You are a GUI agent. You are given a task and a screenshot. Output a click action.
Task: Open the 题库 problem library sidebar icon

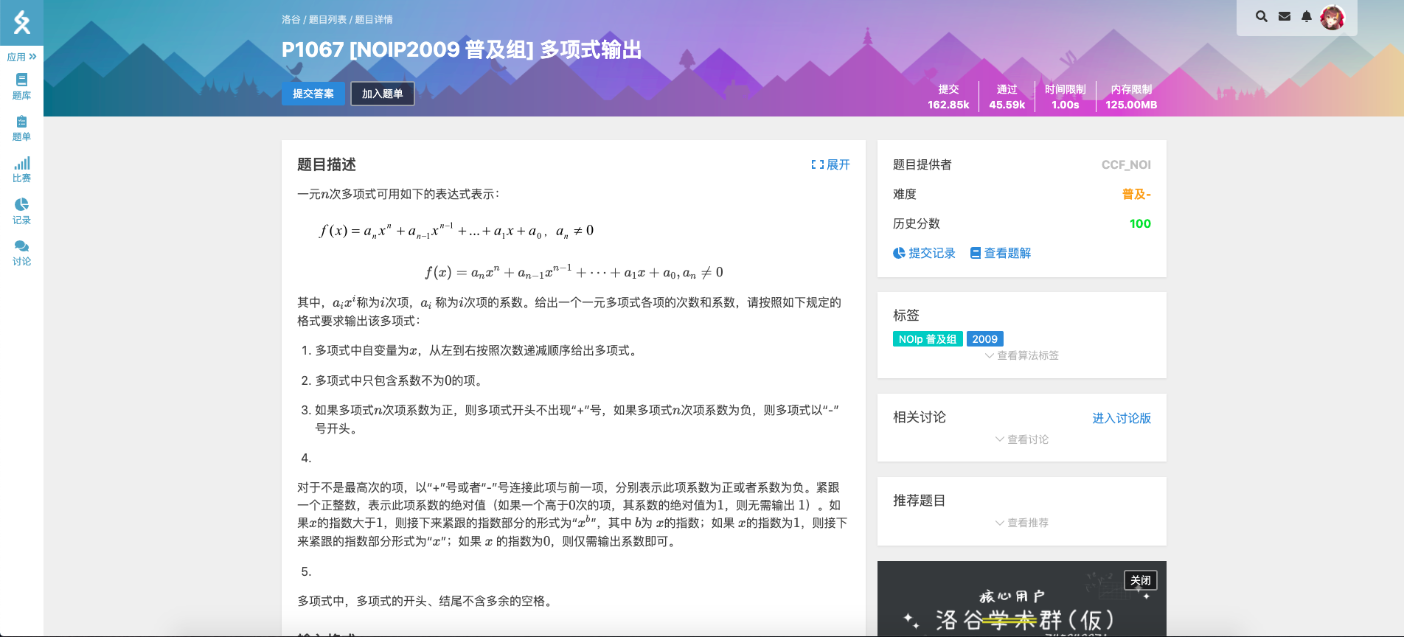[21, 86]
